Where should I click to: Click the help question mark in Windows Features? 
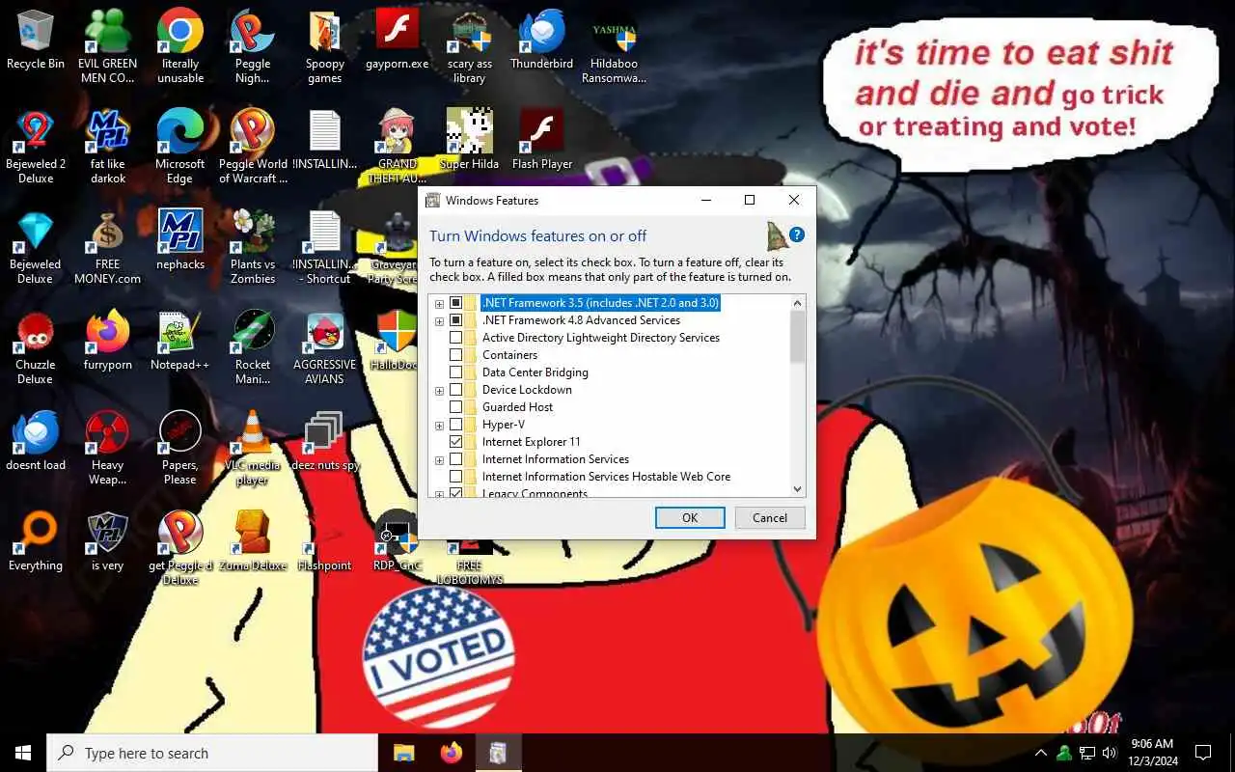pos(796,234)
